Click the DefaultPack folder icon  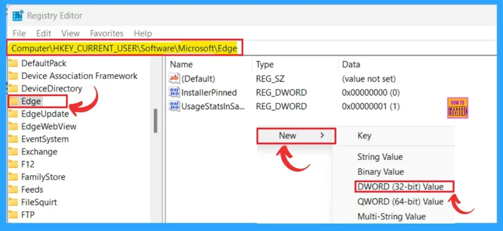(x=13, y=63)
